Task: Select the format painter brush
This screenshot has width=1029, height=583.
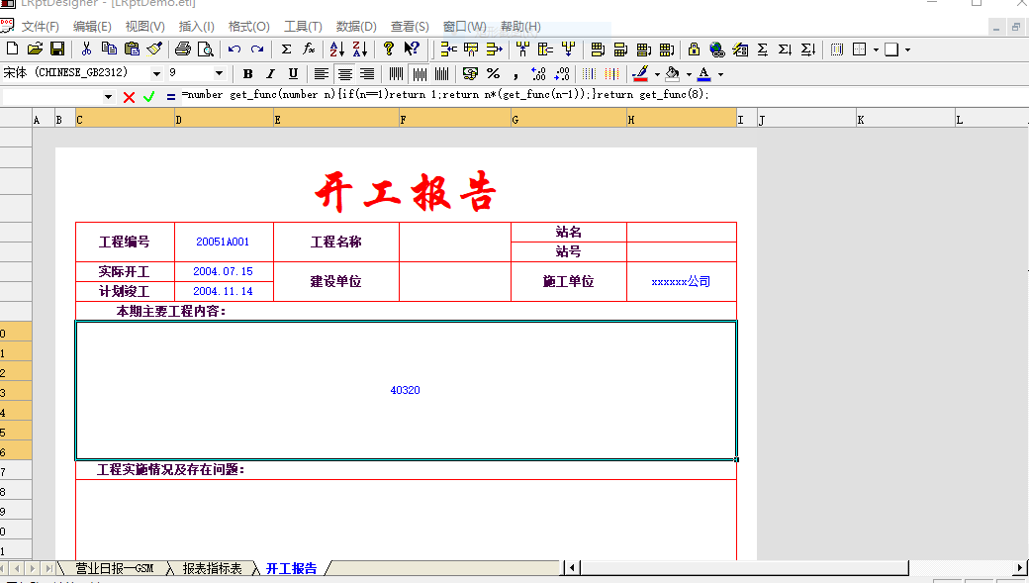Action: pos(155,49)
